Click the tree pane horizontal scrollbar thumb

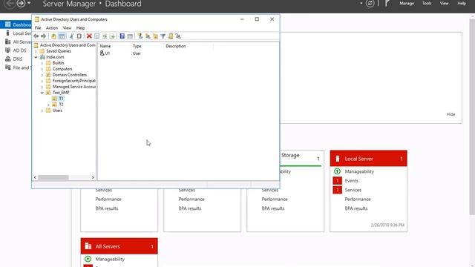click(53, 177)
